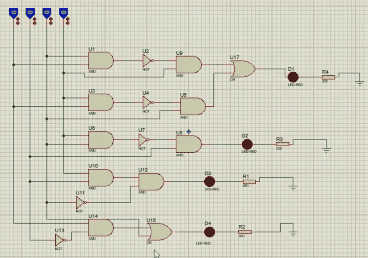Select the U2 NOT gate
This screenshot has height=258, width=368.
(147, 61)
